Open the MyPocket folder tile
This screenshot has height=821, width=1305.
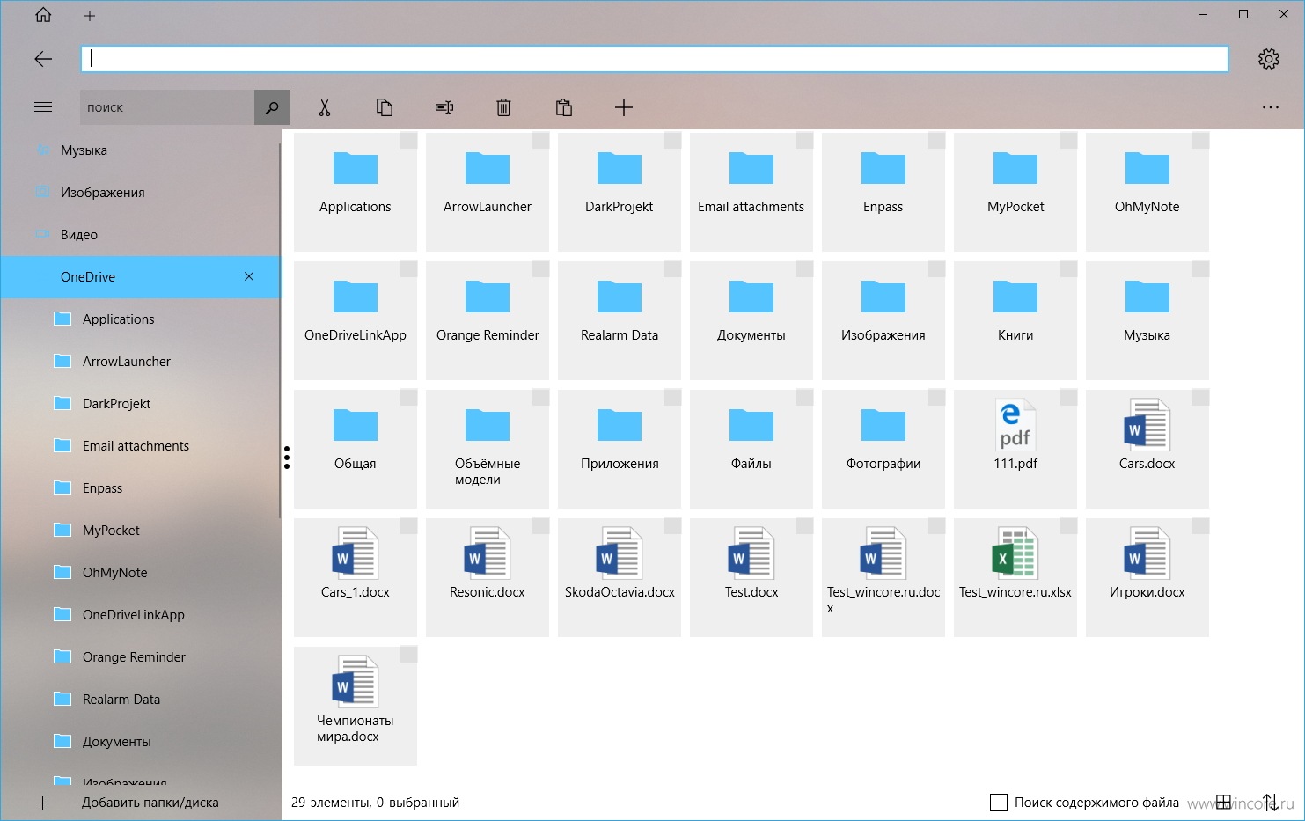click(x=1015, y=191)
